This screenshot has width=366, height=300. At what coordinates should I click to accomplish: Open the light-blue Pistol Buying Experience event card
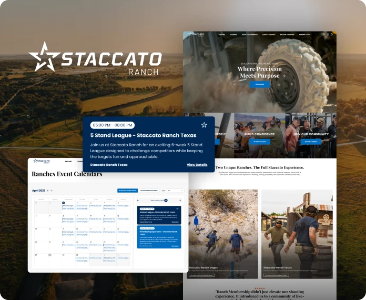159,237
